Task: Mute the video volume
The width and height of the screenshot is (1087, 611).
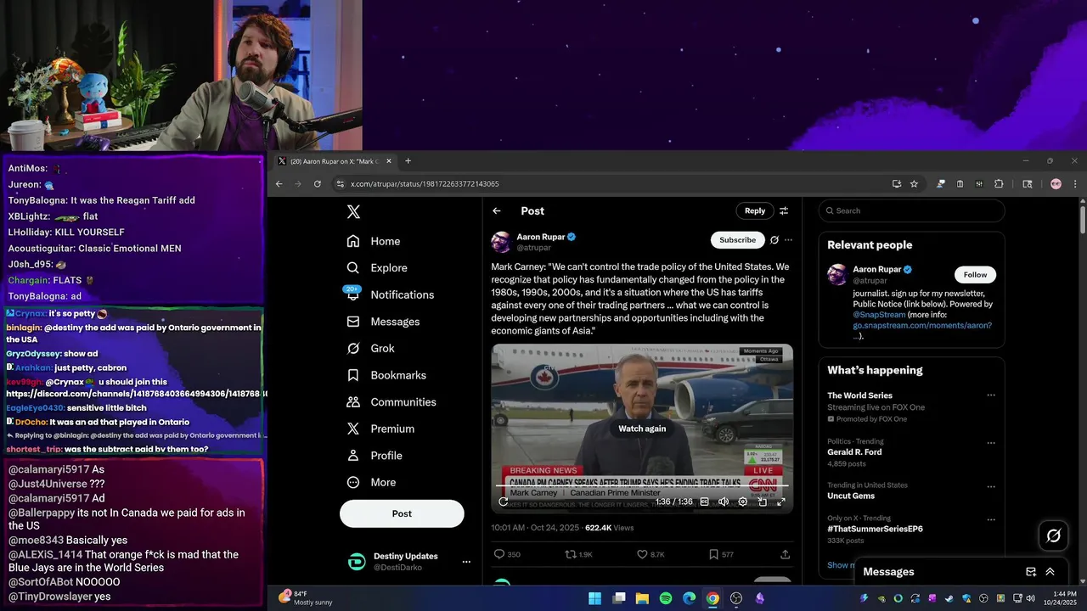Action: coord(724,502)
